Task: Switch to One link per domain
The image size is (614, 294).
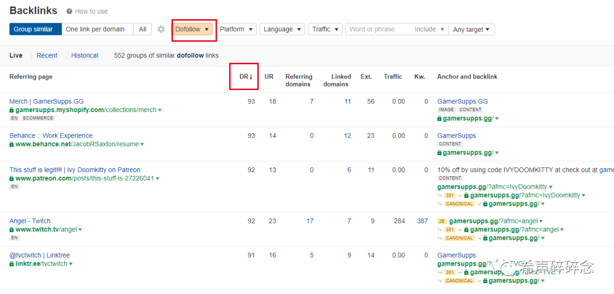Action: point(97,29)
